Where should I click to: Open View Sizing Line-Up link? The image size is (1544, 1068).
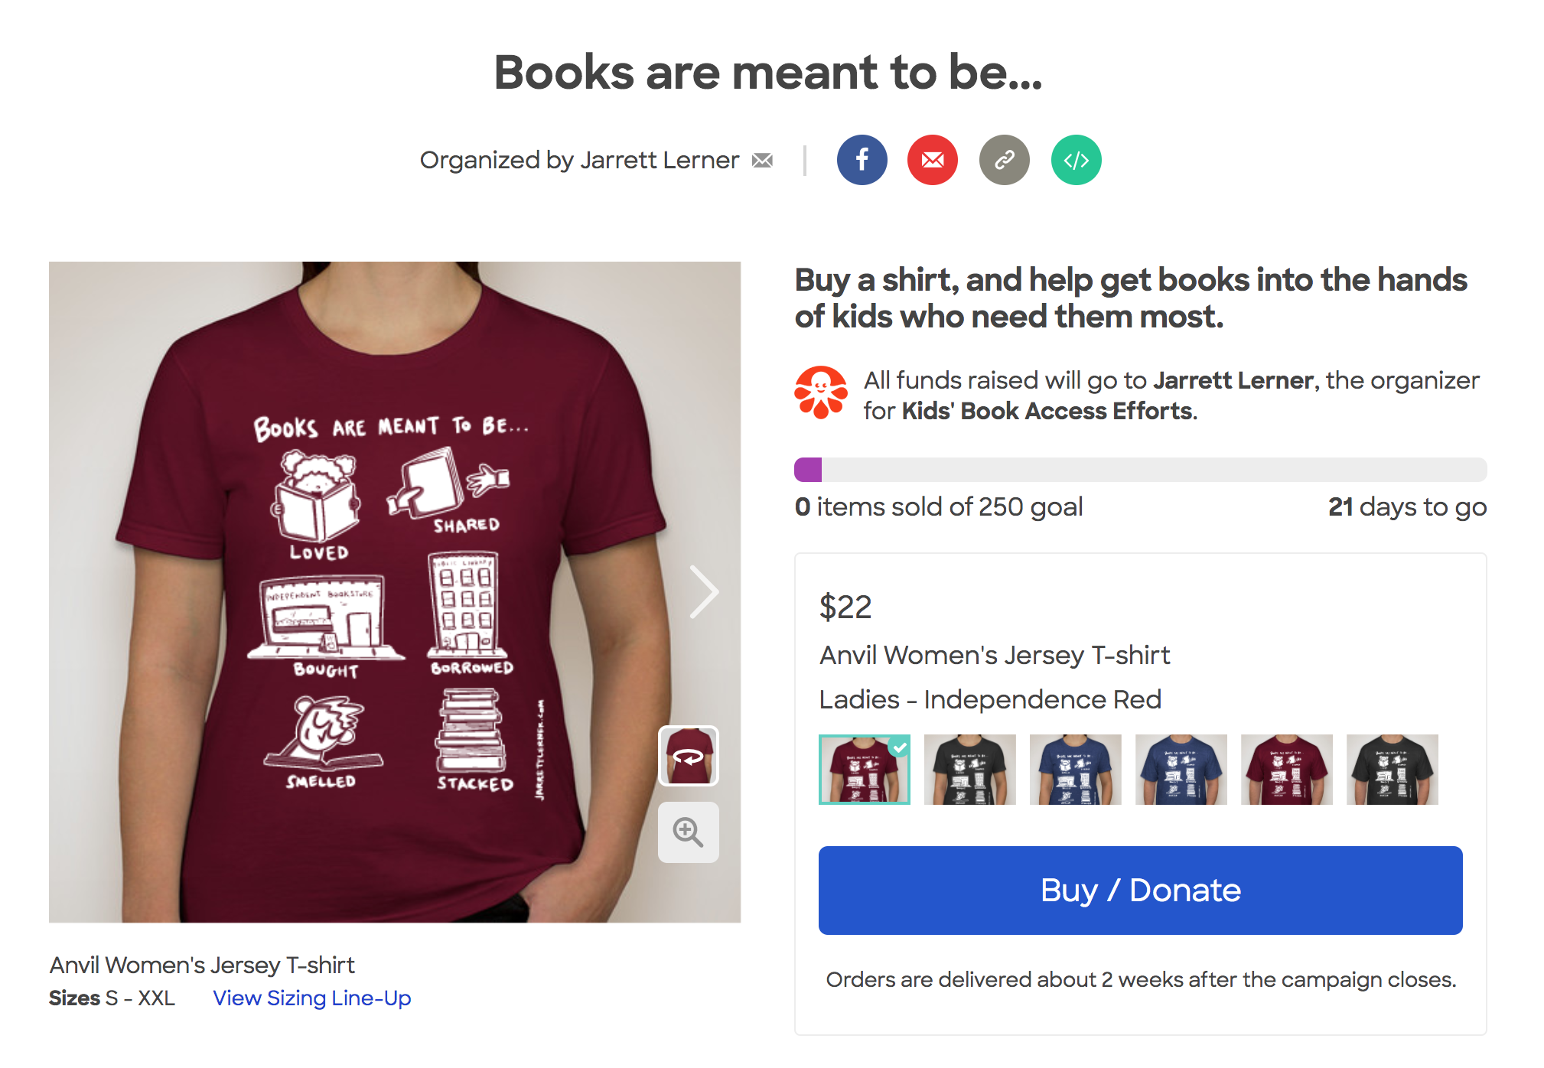pyautogui.click(x=311, y=998)
